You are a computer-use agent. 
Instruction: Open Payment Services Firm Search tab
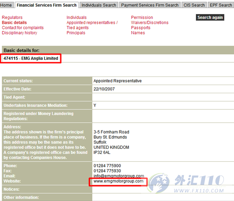tap(150, 5)
